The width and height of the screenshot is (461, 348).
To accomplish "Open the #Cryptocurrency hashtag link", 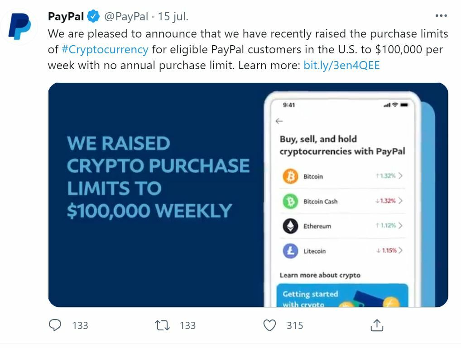I will (x=105, y=49).
